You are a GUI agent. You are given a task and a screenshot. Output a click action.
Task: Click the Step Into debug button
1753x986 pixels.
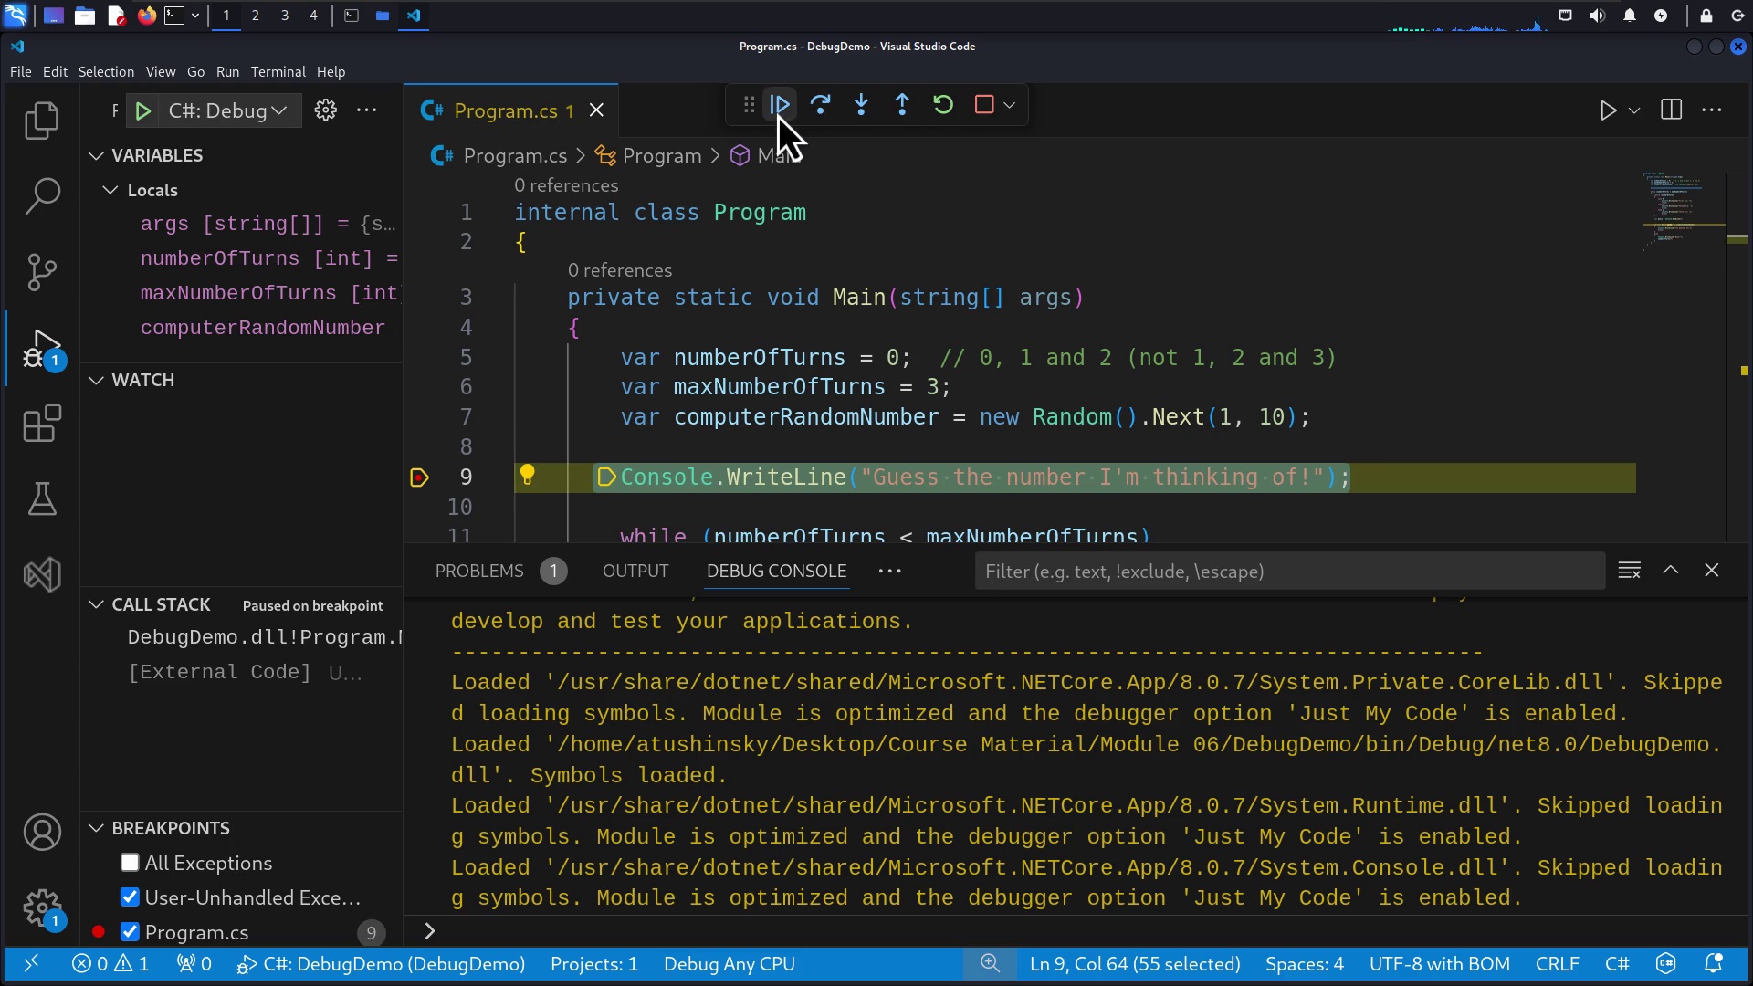click(x=861, y=105)
